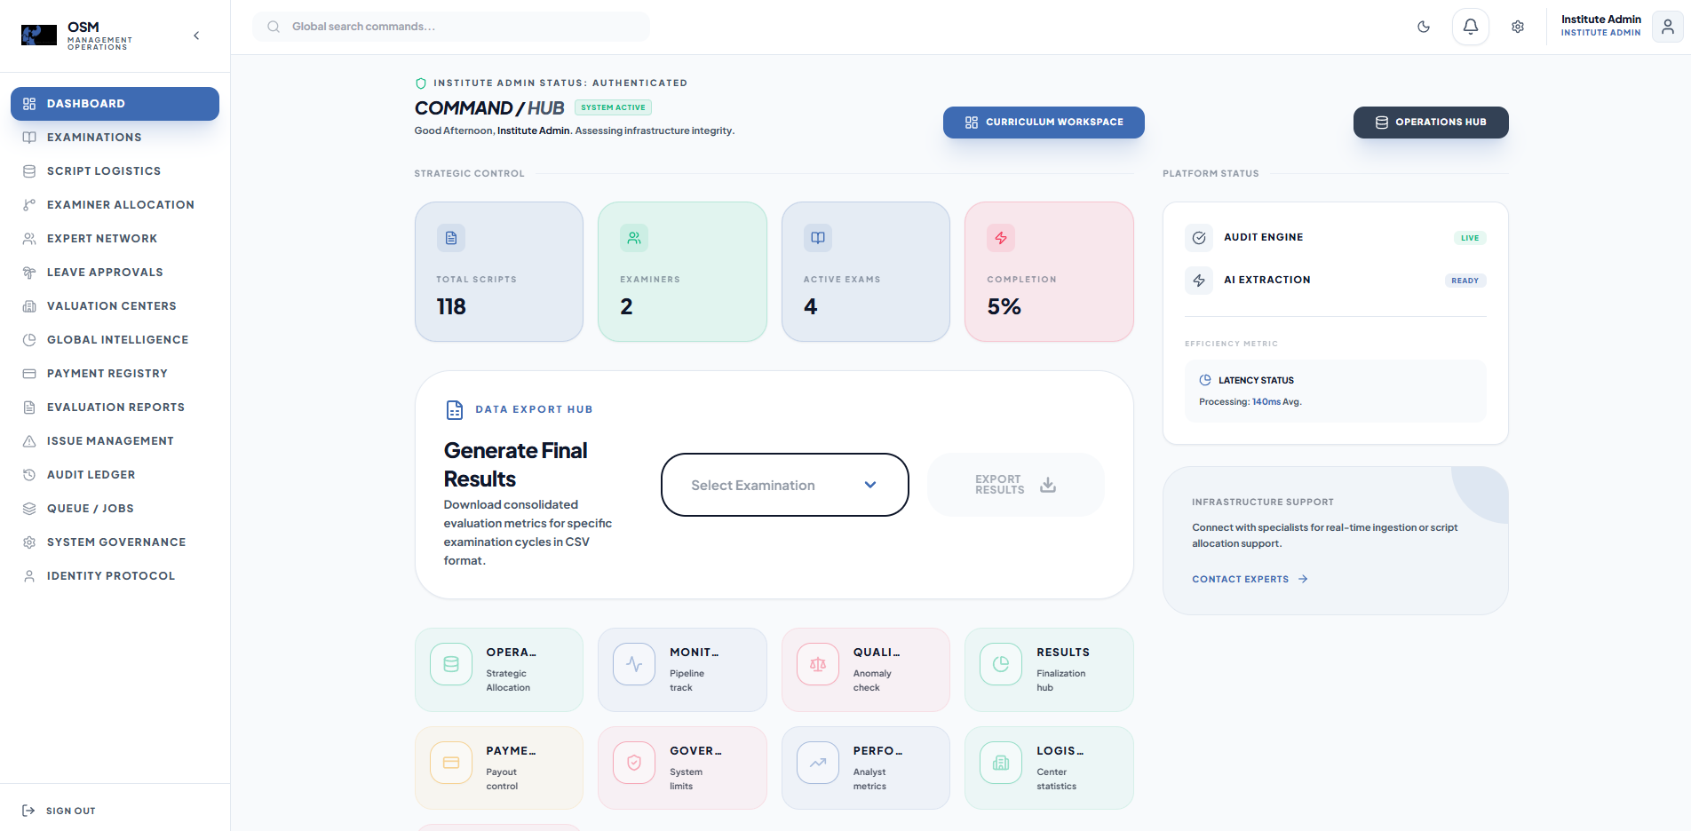The height and width of the screenshot is (831, 1691).
Task: Open Operations Strategic Allocation card
Action: click(x=499, y=670)
